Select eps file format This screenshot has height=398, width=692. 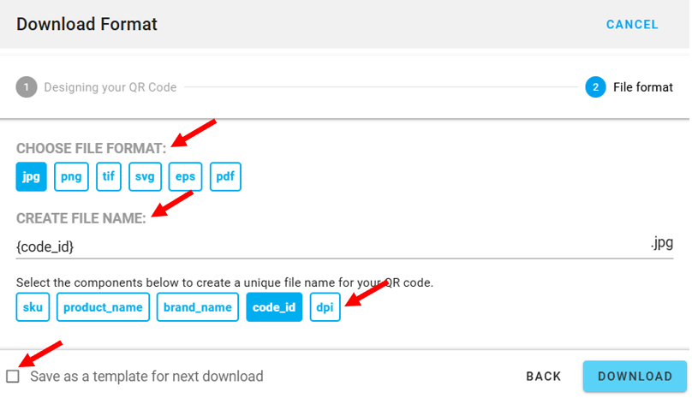185,177
